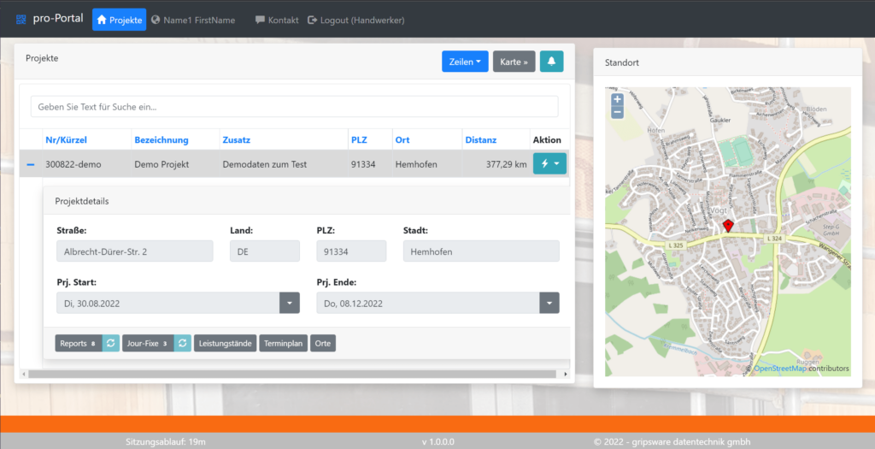
Task: Click the horizontal scrollbar left arrow
Action: point(23,375)
